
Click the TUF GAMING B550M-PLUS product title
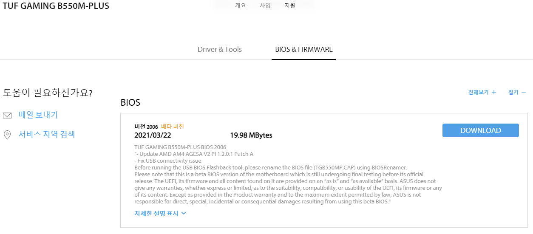tap(56, 6)
